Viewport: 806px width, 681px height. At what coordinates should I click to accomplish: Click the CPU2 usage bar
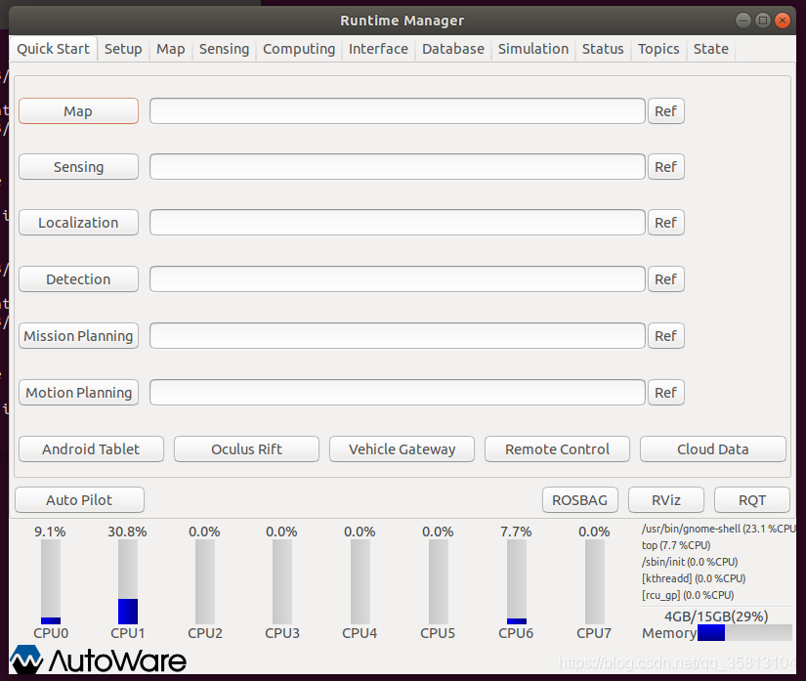point(205,581)
